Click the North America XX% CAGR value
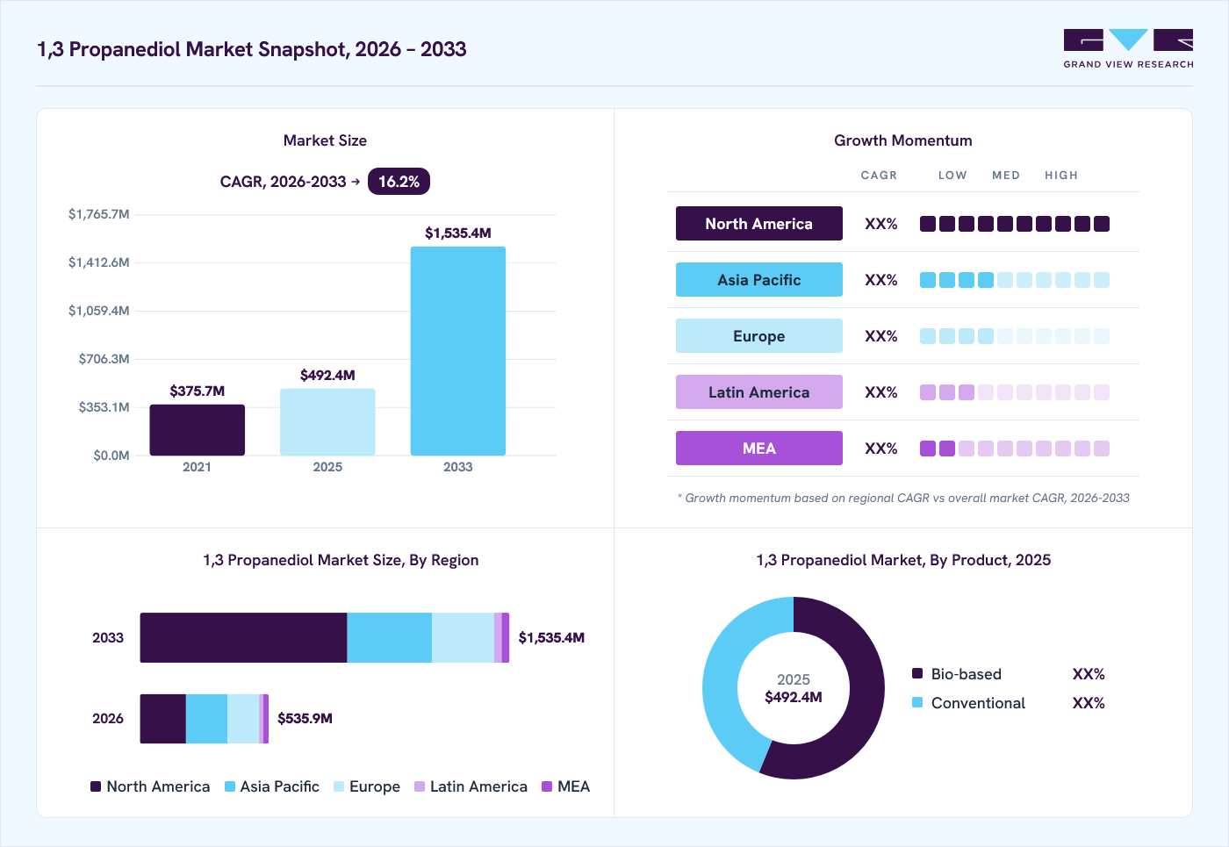 coord(881,224)
